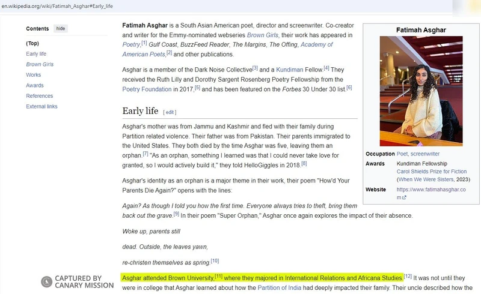This screenshot has height=294, width=481.
Task: Open citation [6] after 30 Under 30 list
Action: coord(349,88)
